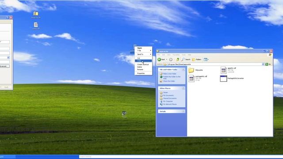Click the address bar path field
This screenshot has height=159, width=283.
click(x=213, y=64)
